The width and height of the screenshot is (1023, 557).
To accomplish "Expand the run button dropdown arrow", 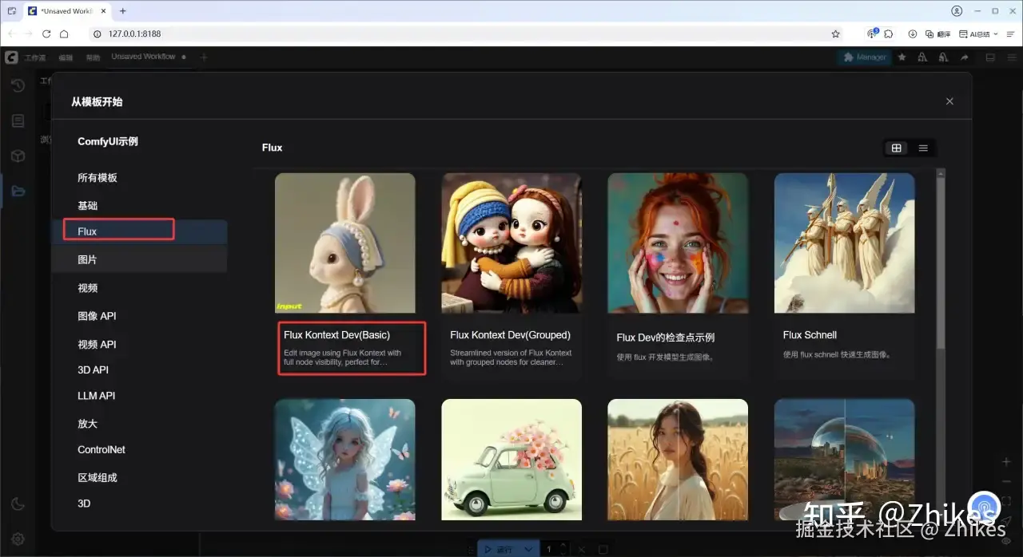I will [x=528, y=549].
